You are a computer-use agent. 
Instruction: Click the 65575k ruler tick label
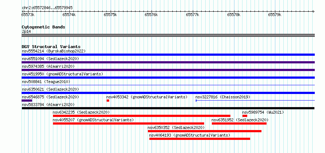tap(110, 15)
